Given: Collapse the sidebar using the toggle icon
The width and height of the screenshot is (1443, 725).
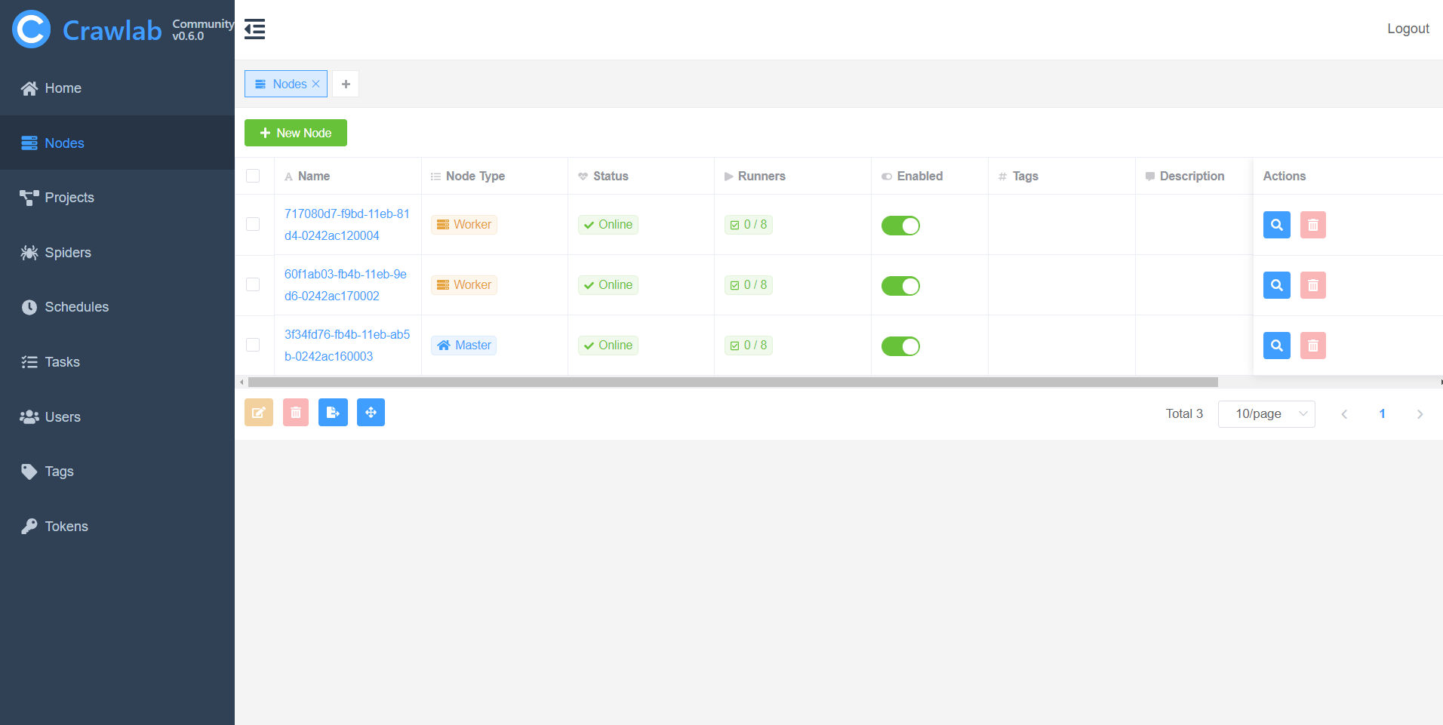Looking at the screenshot, I should pos(254,29).
